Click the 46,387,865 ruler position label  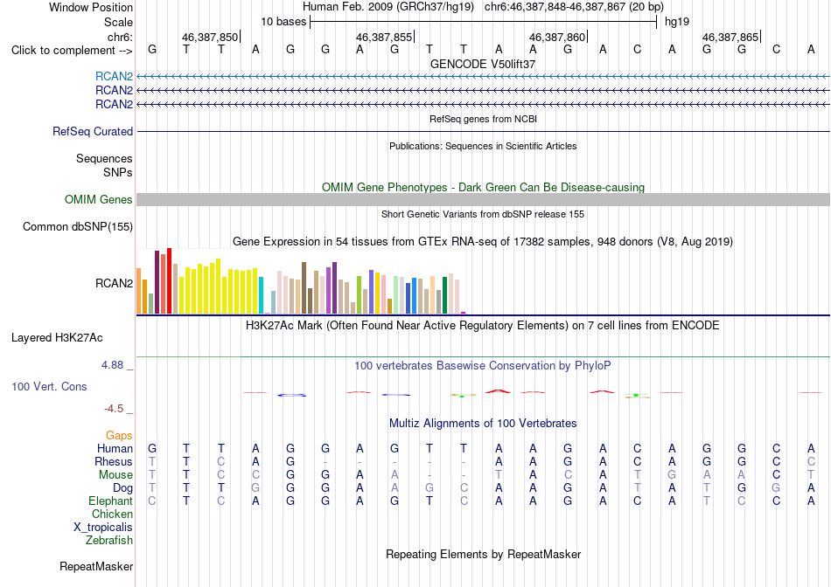pos(730,37)
